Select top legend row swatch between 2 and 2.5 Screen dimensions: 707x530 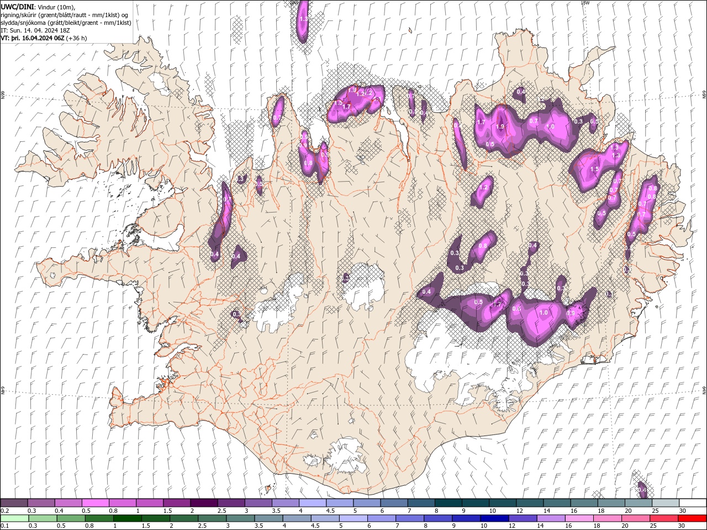pyautogui.click(x=204, y=502)
